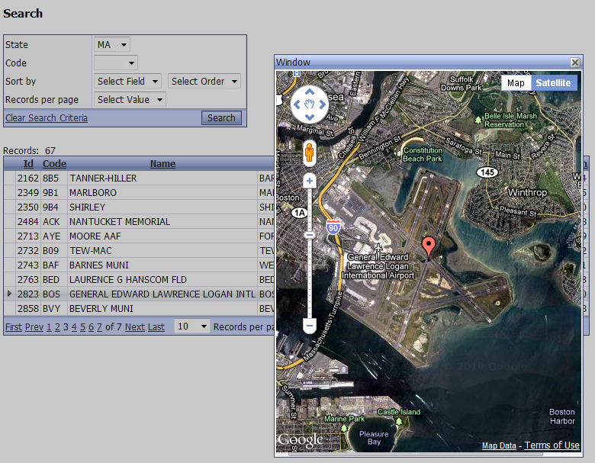Go to page 4 in the pager
Viewport: 595px width, 463px height.
click(74, 326)
